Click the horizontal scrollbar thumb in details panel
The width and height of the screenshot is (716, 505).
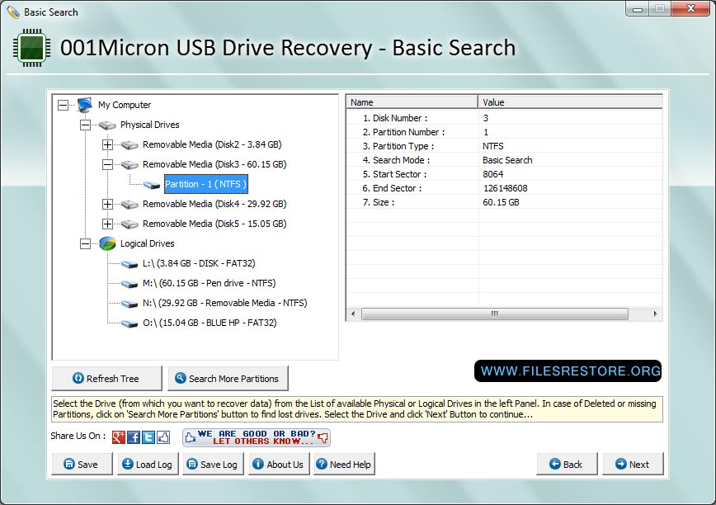[495, 314]
